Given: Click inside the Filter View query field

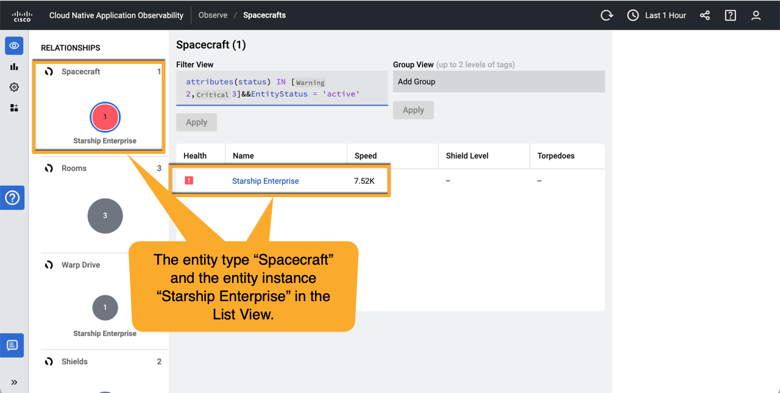Looking at the screenshot, I should 282,88.
